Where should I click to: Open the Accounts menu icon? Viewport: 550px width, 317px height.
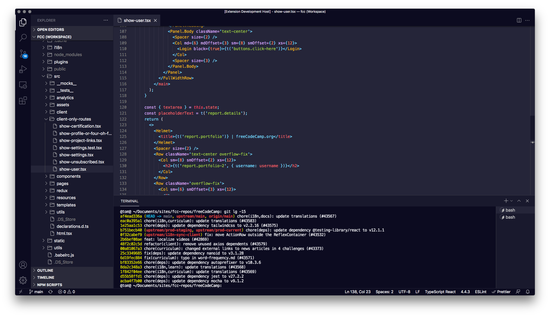click(23, 265)
